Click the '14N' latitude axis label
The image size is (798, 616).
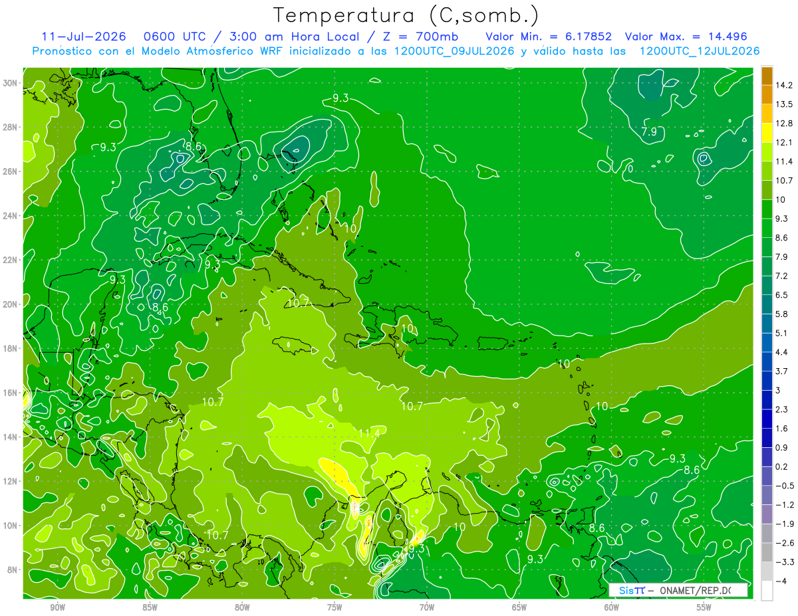click(x=11, y=437)
